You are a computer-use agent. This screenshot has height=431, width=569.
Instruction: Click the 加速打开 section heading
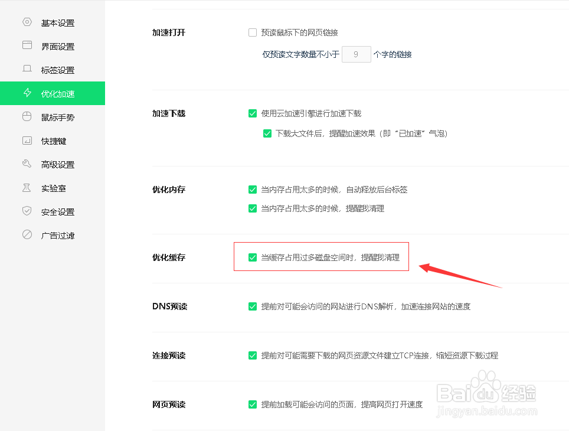coord(169,32)
